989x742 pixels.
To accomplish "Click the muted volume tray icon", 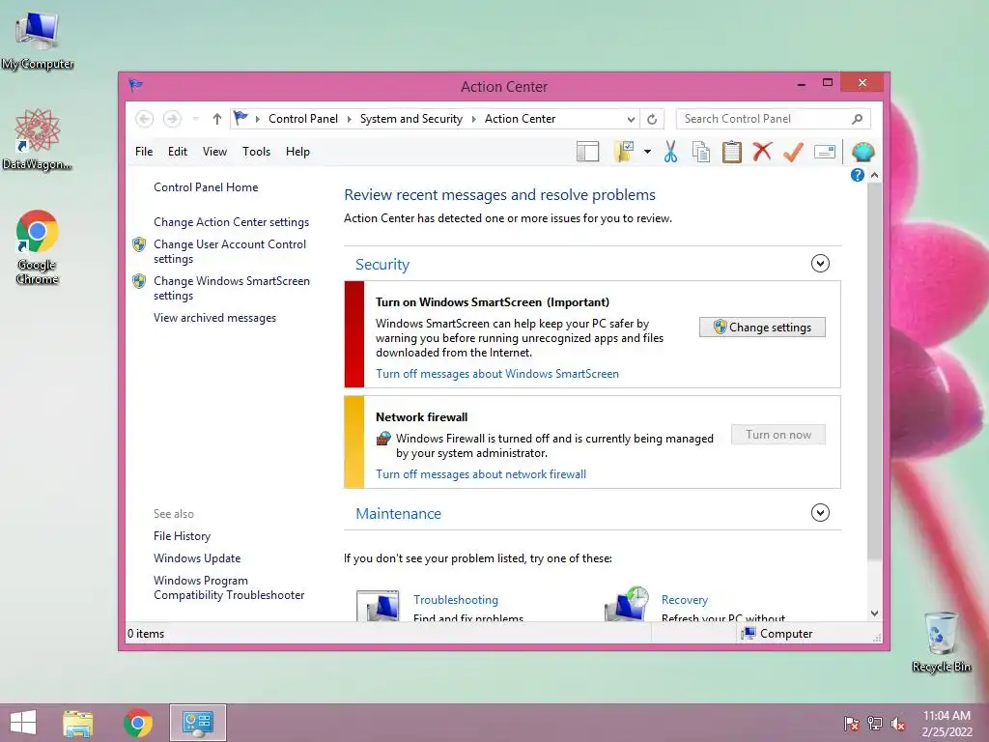I will (x=897, y=723).
